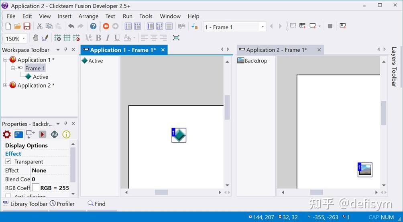The image size is (403, 222).
Task: Click the Open folder toolbar icon
Action: pyautogui.click(x=18, y=26)
